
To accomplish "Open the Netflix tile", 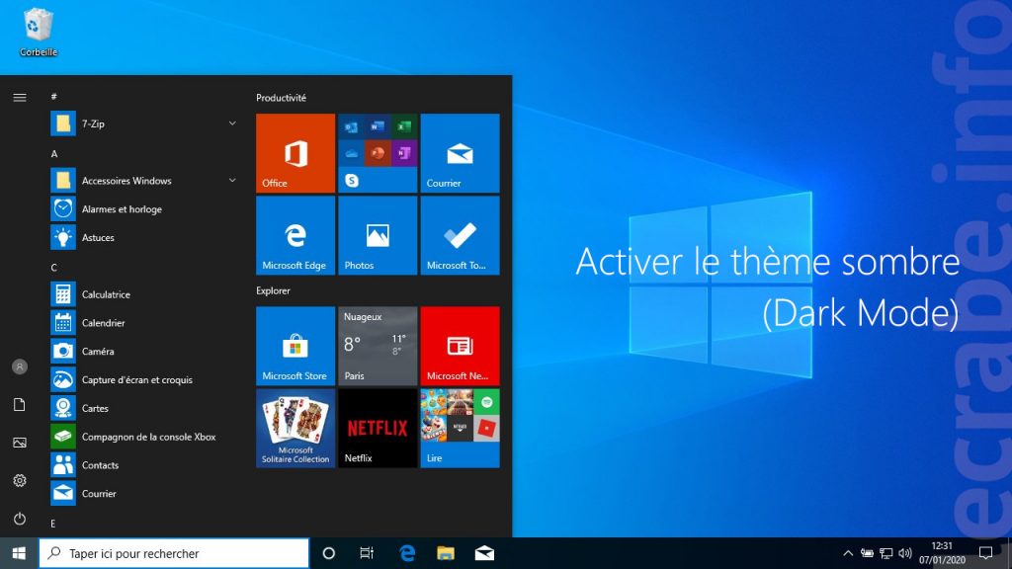I will pos(377,428).
